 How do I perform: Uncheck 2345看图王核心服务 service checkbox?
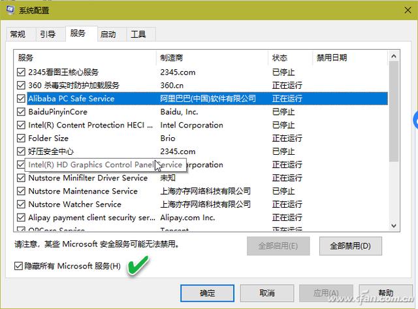tap(21, 72)
